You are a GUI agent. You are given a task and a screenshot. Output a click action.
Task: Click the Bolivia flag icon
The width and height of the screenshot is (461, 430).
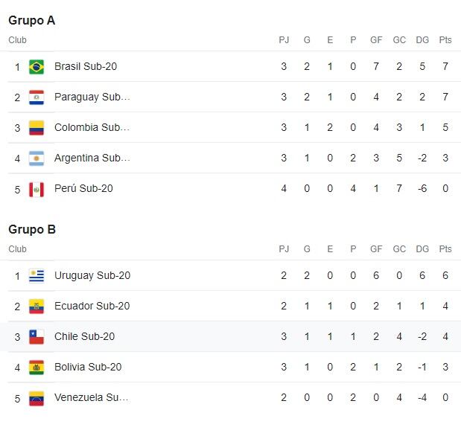pyautogui.click(x=36, y=368)
